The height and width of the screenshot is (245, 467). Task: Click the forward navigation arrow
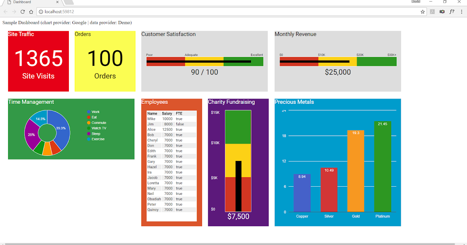point(14,12)
